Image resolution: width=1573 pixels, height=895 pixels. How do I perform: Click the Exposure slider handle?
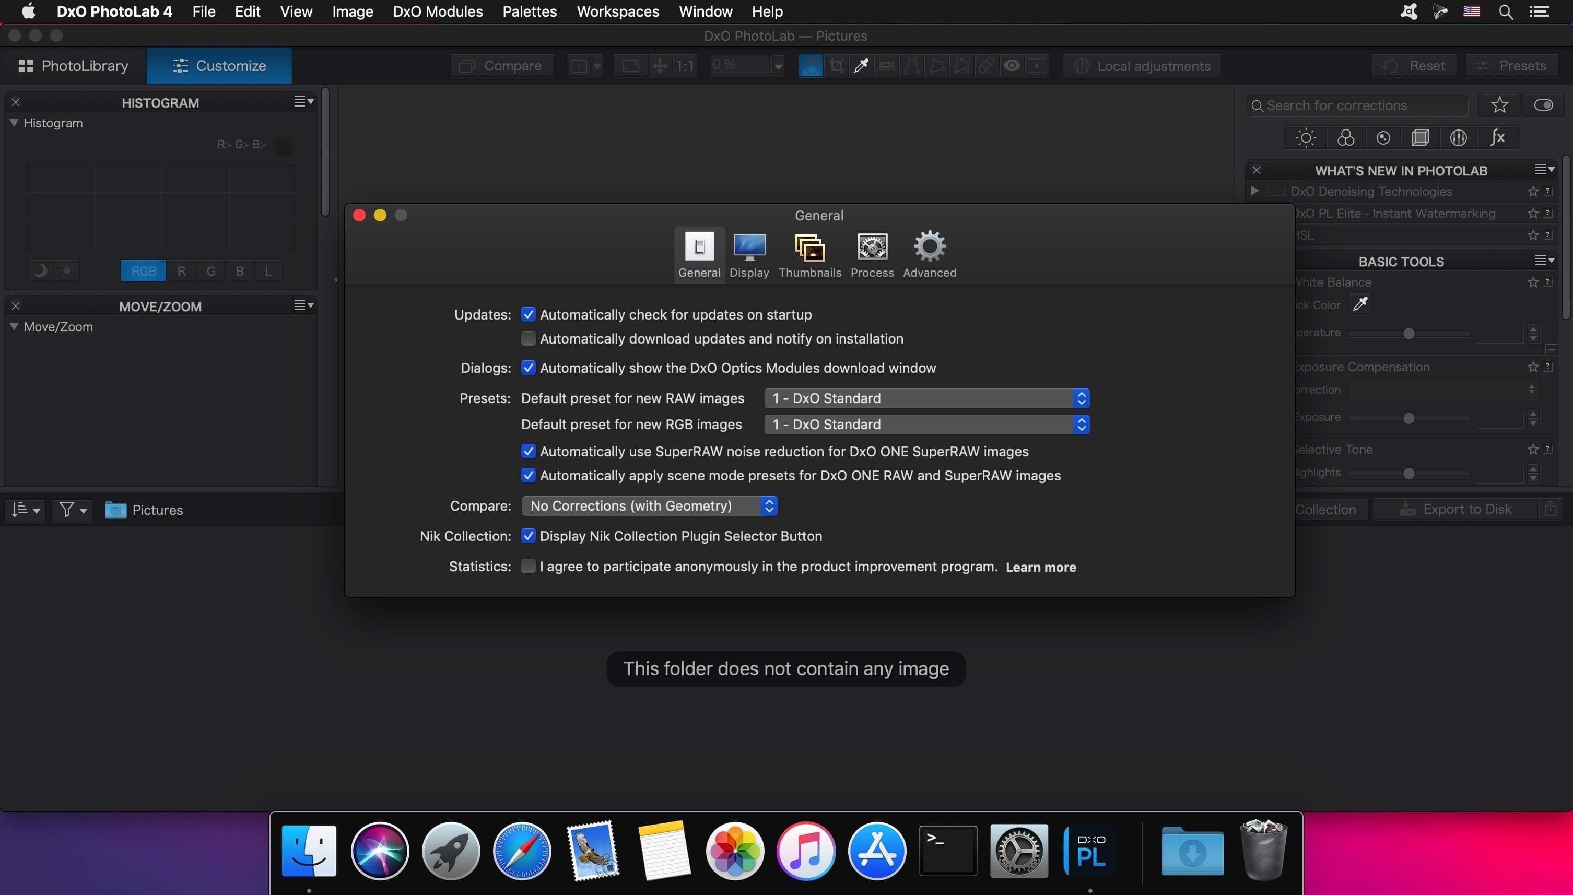point(1409,418)
